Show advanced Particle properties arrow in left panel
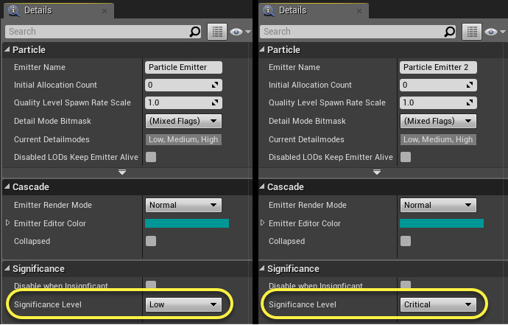Viewport: 508px width, 325px height. pos(122,172)
